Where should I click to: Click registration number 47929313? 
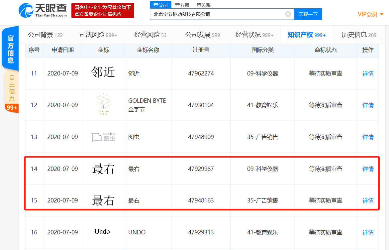201,232
